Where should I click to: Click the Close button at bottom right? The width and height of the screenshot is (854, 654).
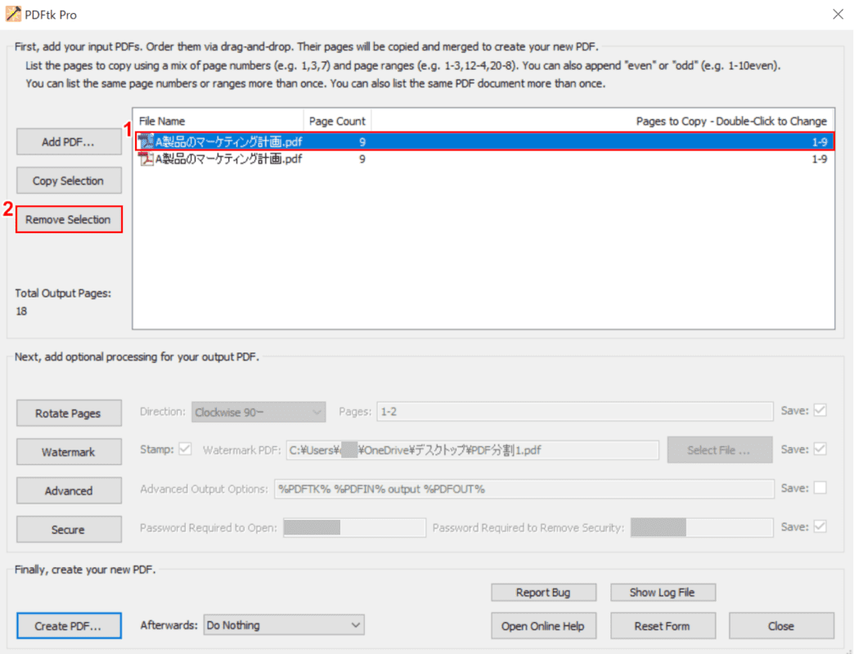click(x=781, y=625)
